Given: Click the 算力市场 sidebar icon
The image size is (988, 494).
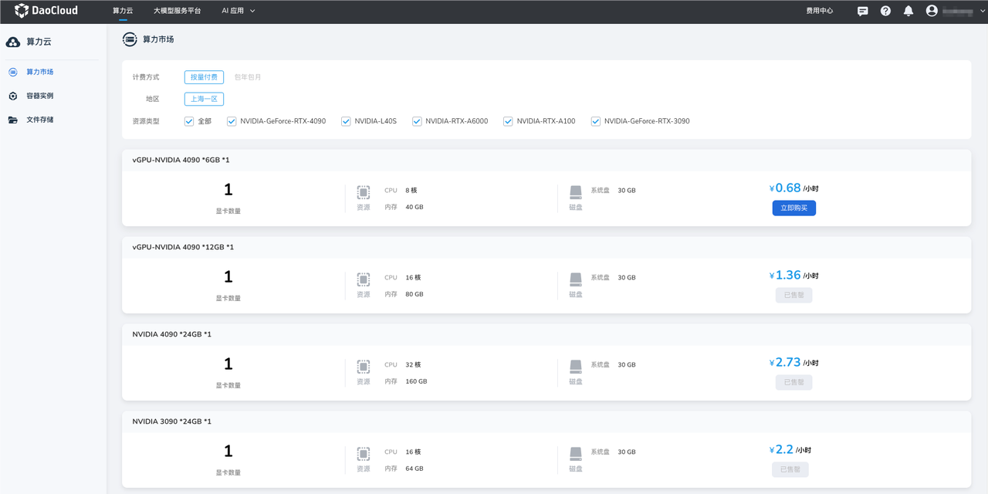Looking at the screenshot, I should tap(13, 72).
